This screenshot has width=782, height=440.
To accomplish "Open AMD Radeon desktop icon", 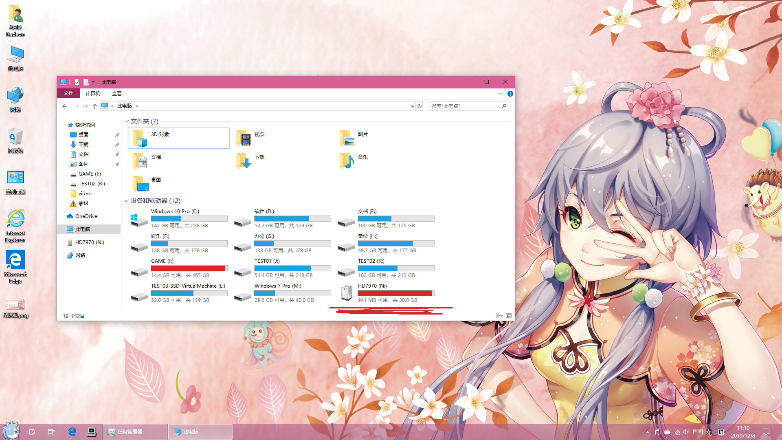I will pos(15,20).
